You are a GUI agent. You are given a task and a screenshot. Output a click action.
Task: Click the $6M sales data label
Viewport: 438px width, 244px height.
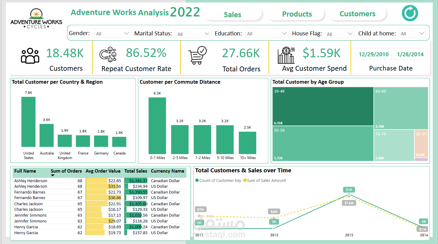click(274, 212)
